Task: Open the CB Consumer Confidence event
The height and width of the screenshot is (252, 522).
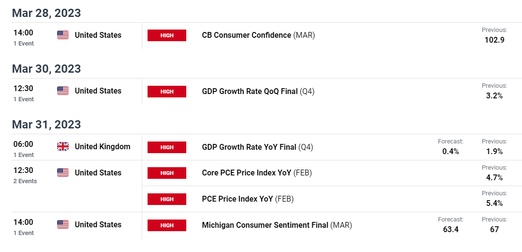Action: point(258,35)
